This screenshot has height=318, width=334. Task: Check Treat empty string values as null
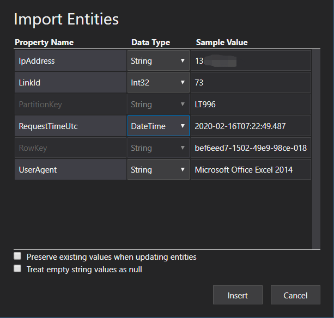[18, 269]
